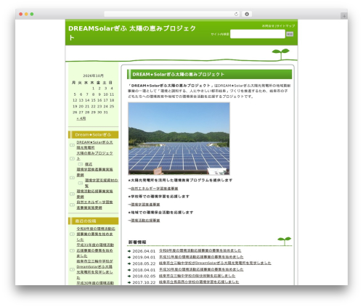Open 平成31年度の環境活動 recent post in sidebar
This screenshot has width=363, height=307.
[x=95, y=250]
